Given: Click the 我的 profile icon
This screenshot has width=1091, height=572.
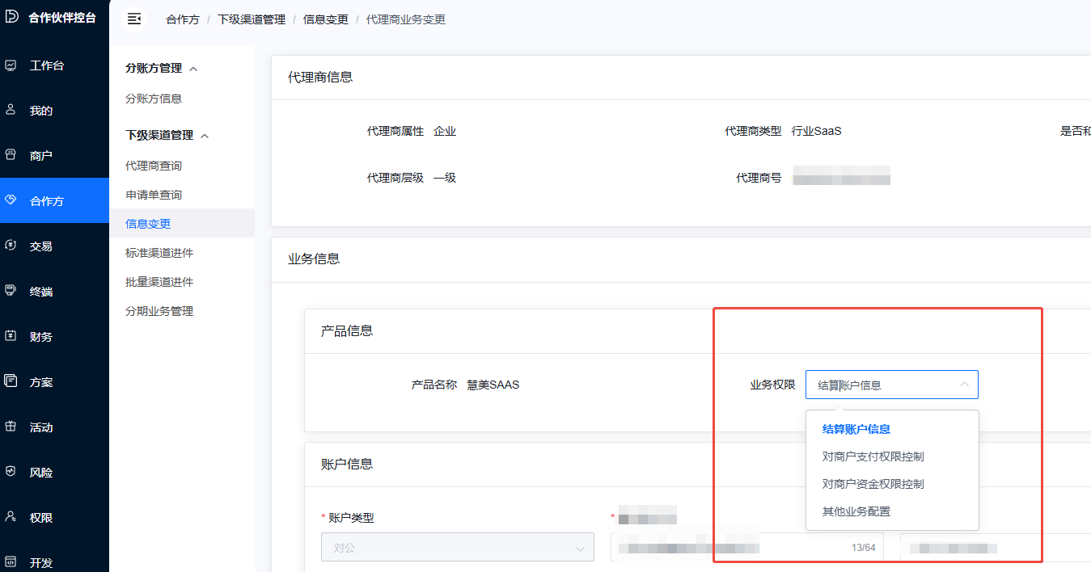Looking at the screenshot, I should point(11,111).
